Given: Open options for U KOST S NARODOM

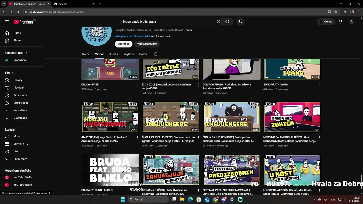Looking at the screenshot, I should 320,191.
